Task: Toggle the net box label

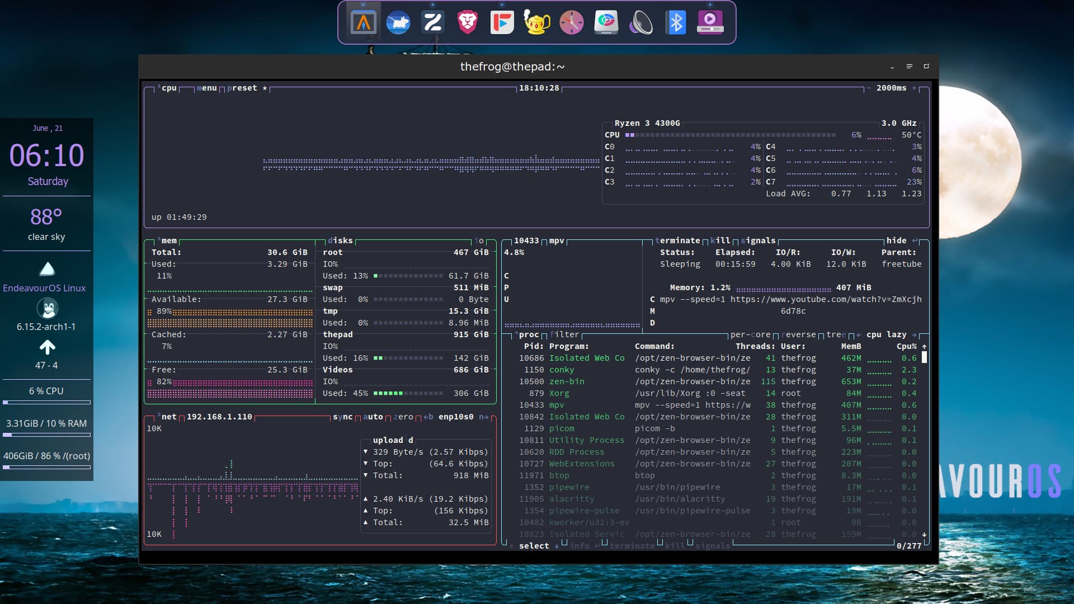Action: pos(169,417)
